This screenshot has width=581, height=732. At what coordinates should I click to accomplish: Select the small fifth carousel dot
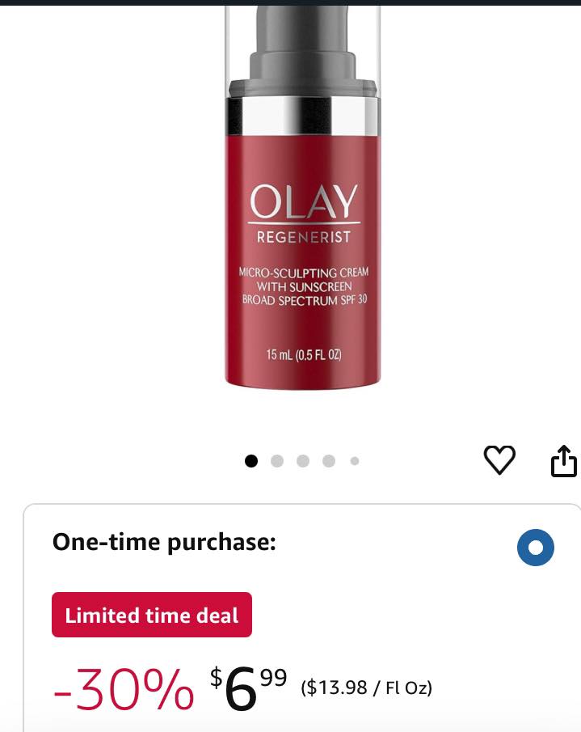click(355, 461)
